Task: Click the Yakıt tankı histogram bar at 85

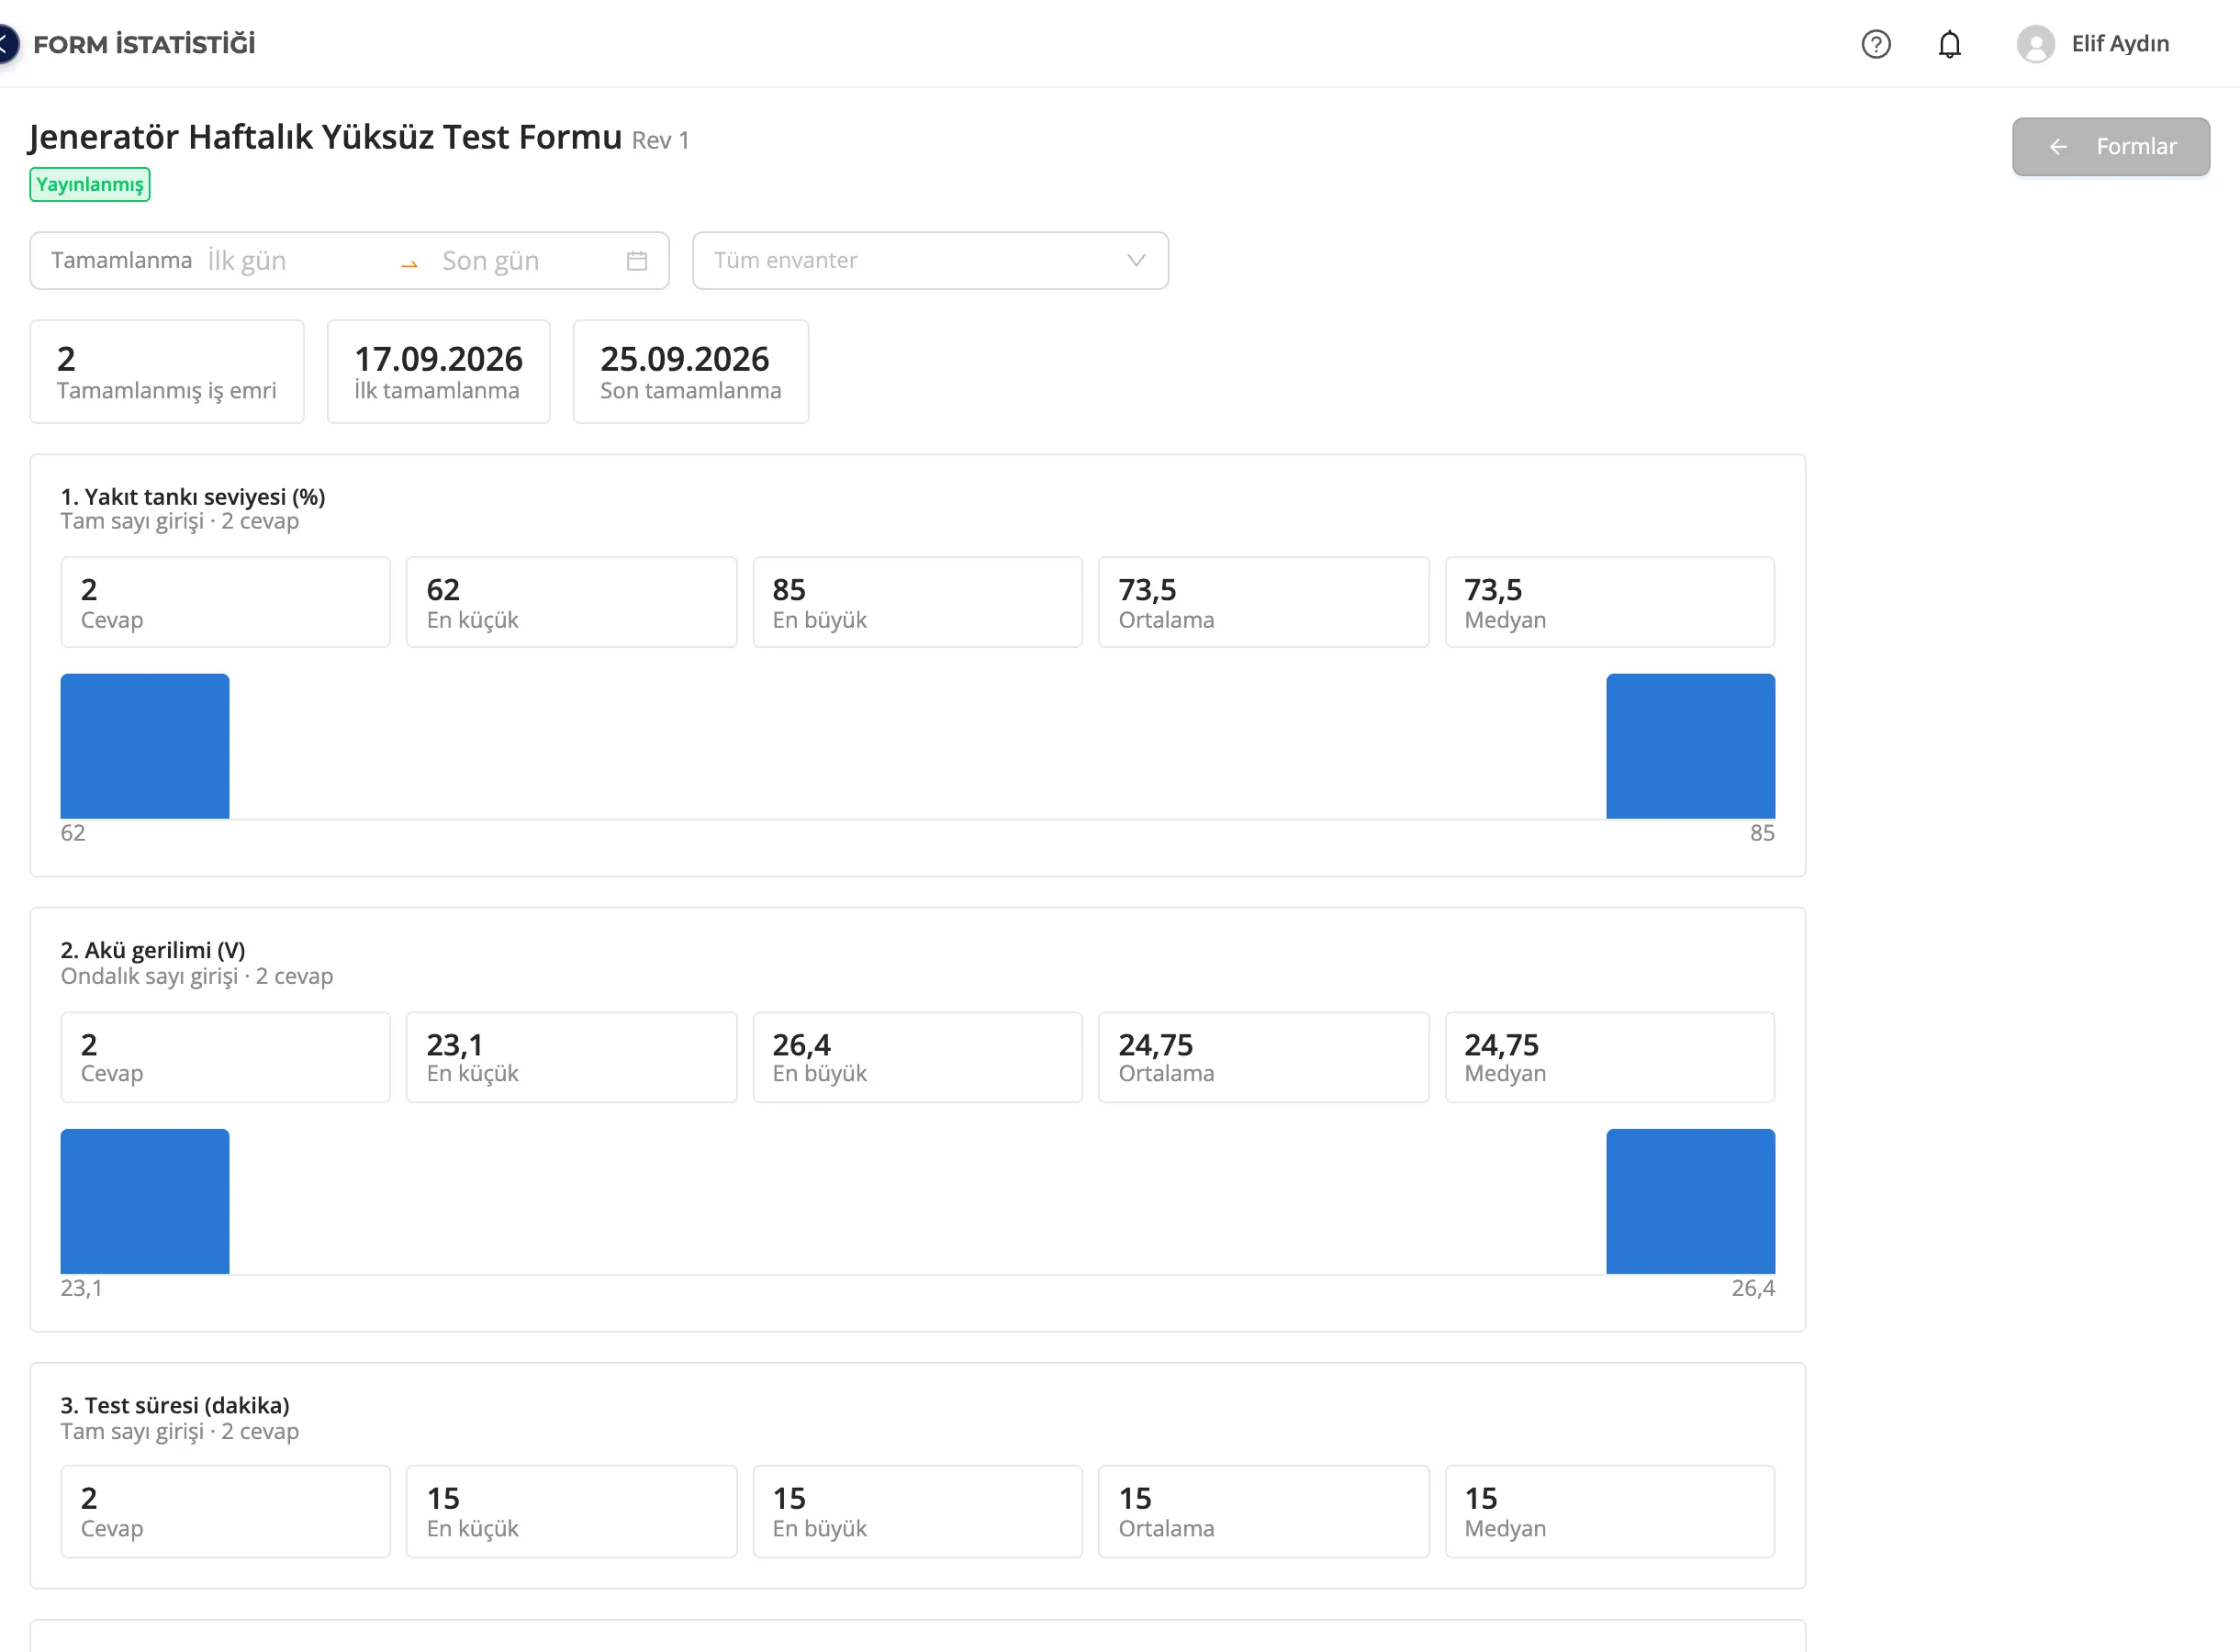Action: point(1690,746)
